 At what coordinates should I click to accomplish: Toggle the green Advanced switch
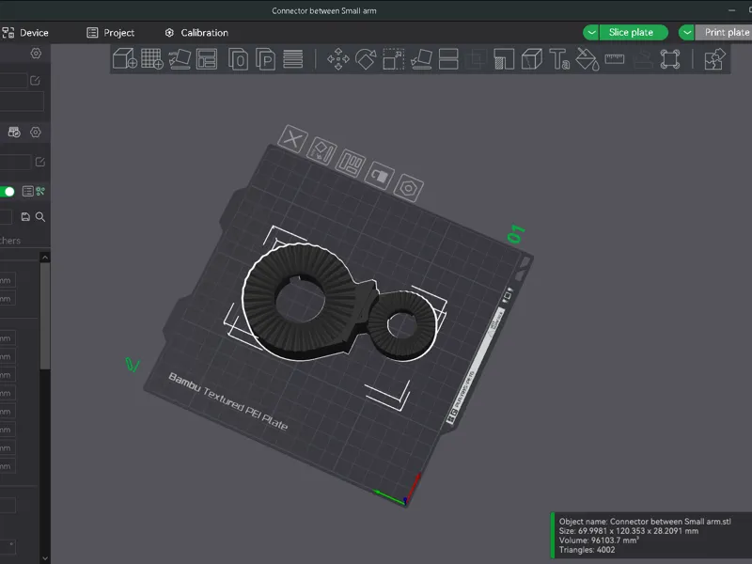point(7,192)
